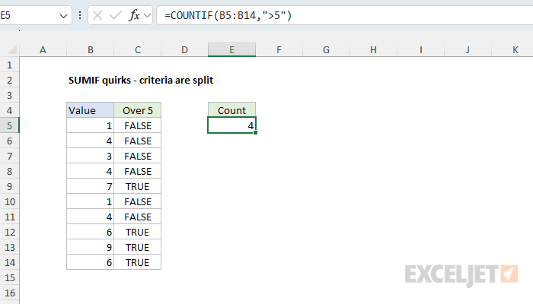Click the fill handle of cell E5

pyautogui.click(x=255, y=133)
